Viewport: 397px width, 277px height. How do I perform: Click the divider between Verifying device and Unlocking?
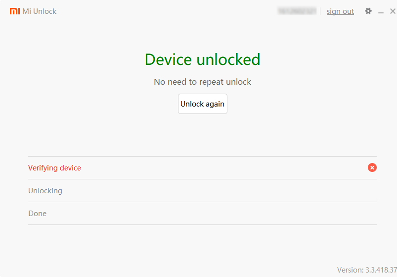click(x=202, y=179)
